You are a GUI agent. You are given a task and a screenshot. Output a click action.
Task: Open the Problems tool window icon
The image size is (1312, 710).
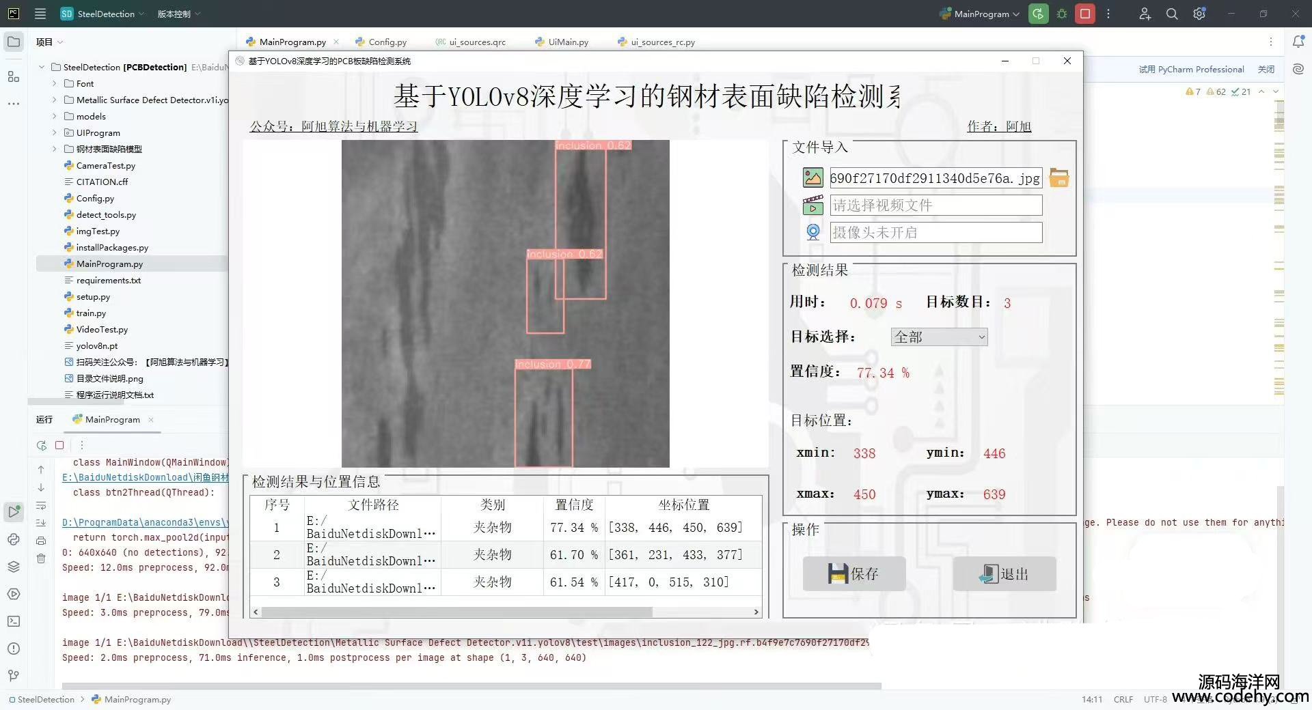pyautogui.click(x=13, y=649)
